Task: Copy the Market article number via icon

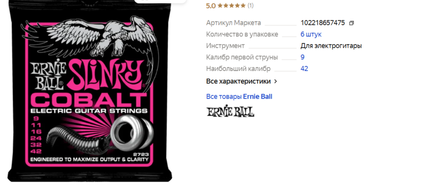Action: (x=351, y=23)
